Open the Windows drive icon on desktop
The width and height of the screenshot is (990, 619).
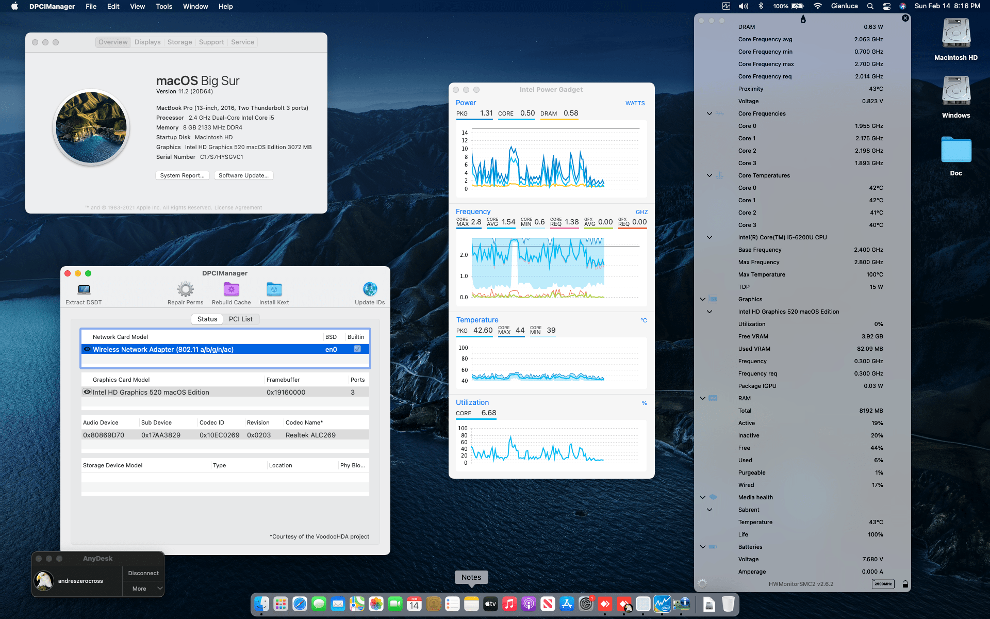pyautogui.click(x=956, y=92)
